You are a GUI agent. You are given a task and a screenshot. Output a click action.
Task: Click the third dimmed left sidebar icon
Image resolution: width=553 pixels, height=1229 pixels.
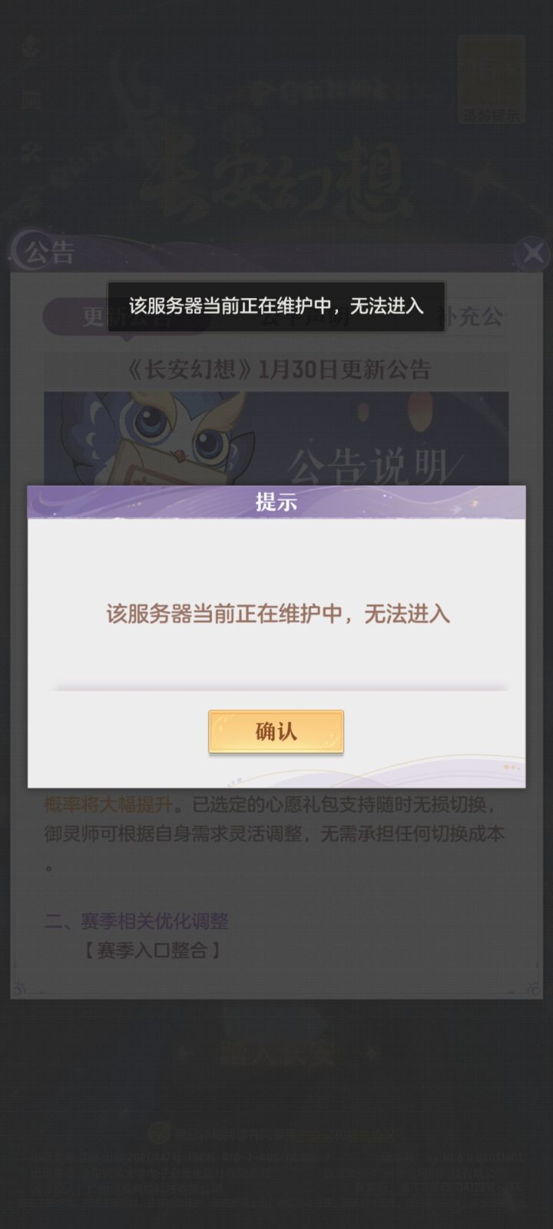coord(30,151)
